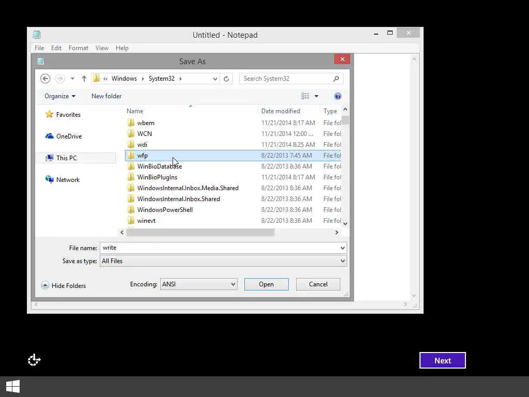Change view using the view icon
This screenshot has width=529, height=397.
pyautogui.click(x=305, y=96)
